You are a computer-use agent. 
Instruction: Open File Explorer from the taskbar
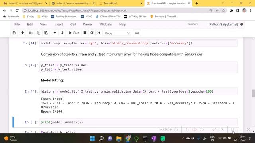click(119, 138)
